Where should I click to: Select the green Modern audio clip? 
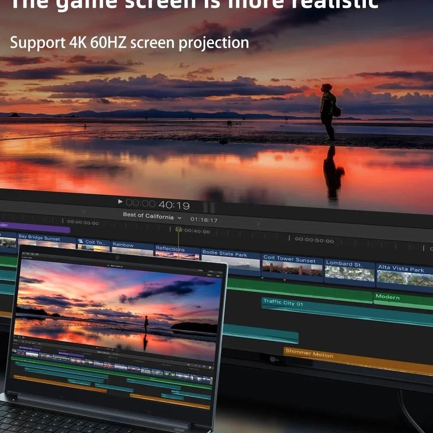(403, 300)
